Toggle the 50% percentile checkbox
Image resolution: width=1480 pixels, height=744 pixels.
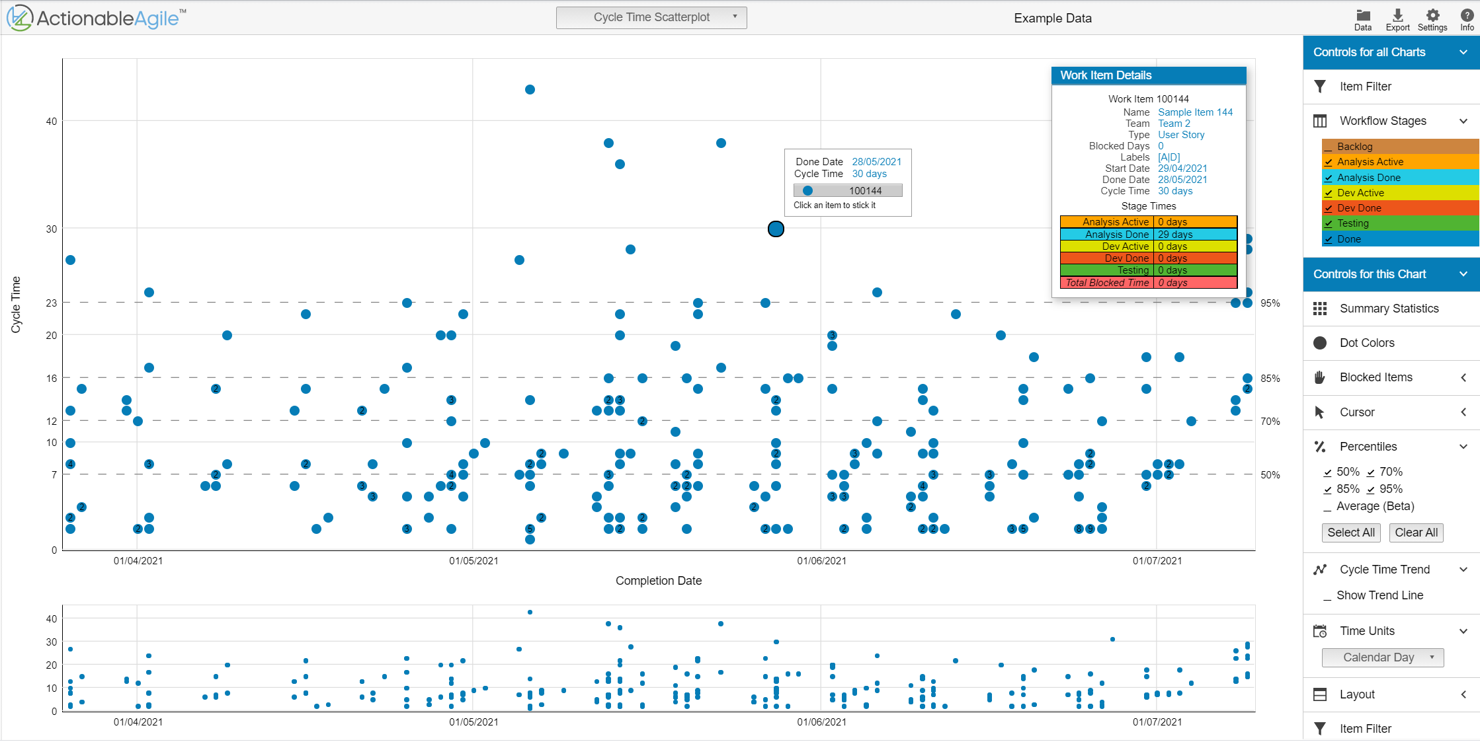(1327, 472)
